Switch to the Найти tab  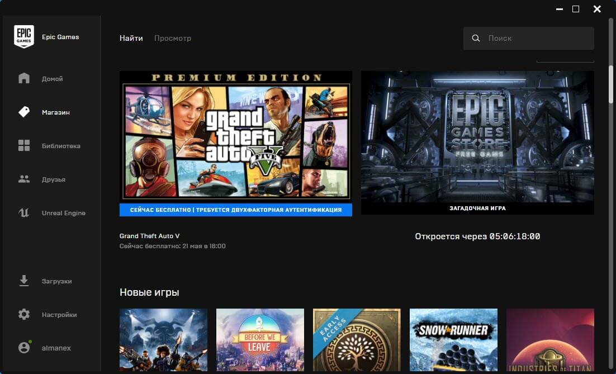pyautogui.click(x=131, y=38)
